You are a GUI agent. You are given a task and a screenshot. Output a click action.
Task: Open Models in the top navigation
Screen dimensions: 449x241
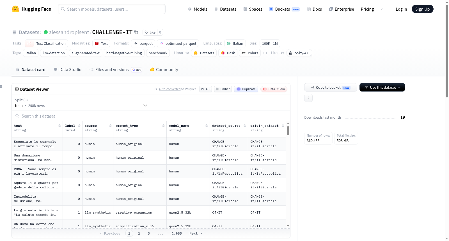click(198, 9)
